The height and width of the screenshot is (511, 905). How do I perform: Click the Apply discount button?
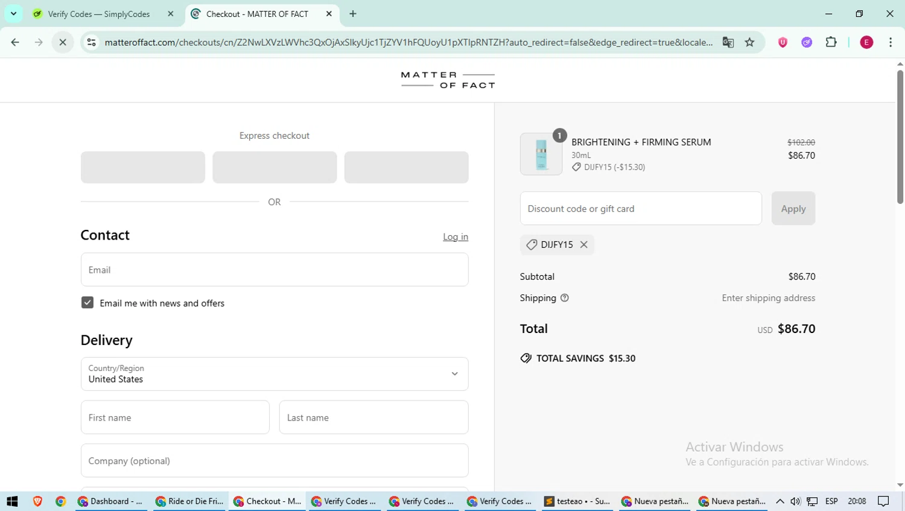(x=793, y=208)
